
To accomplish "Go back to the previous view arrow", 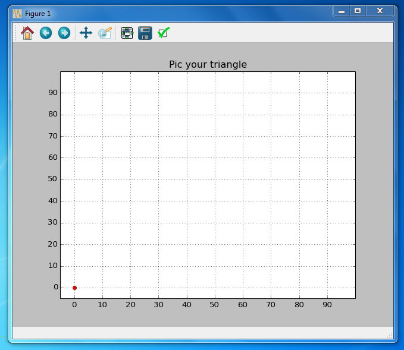I will 46,33.
